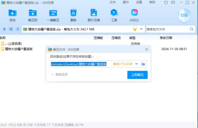Screen dimensions: 198x128
Task: Click the 剩余:713.2GB free space text
Action: click(123, 64)
